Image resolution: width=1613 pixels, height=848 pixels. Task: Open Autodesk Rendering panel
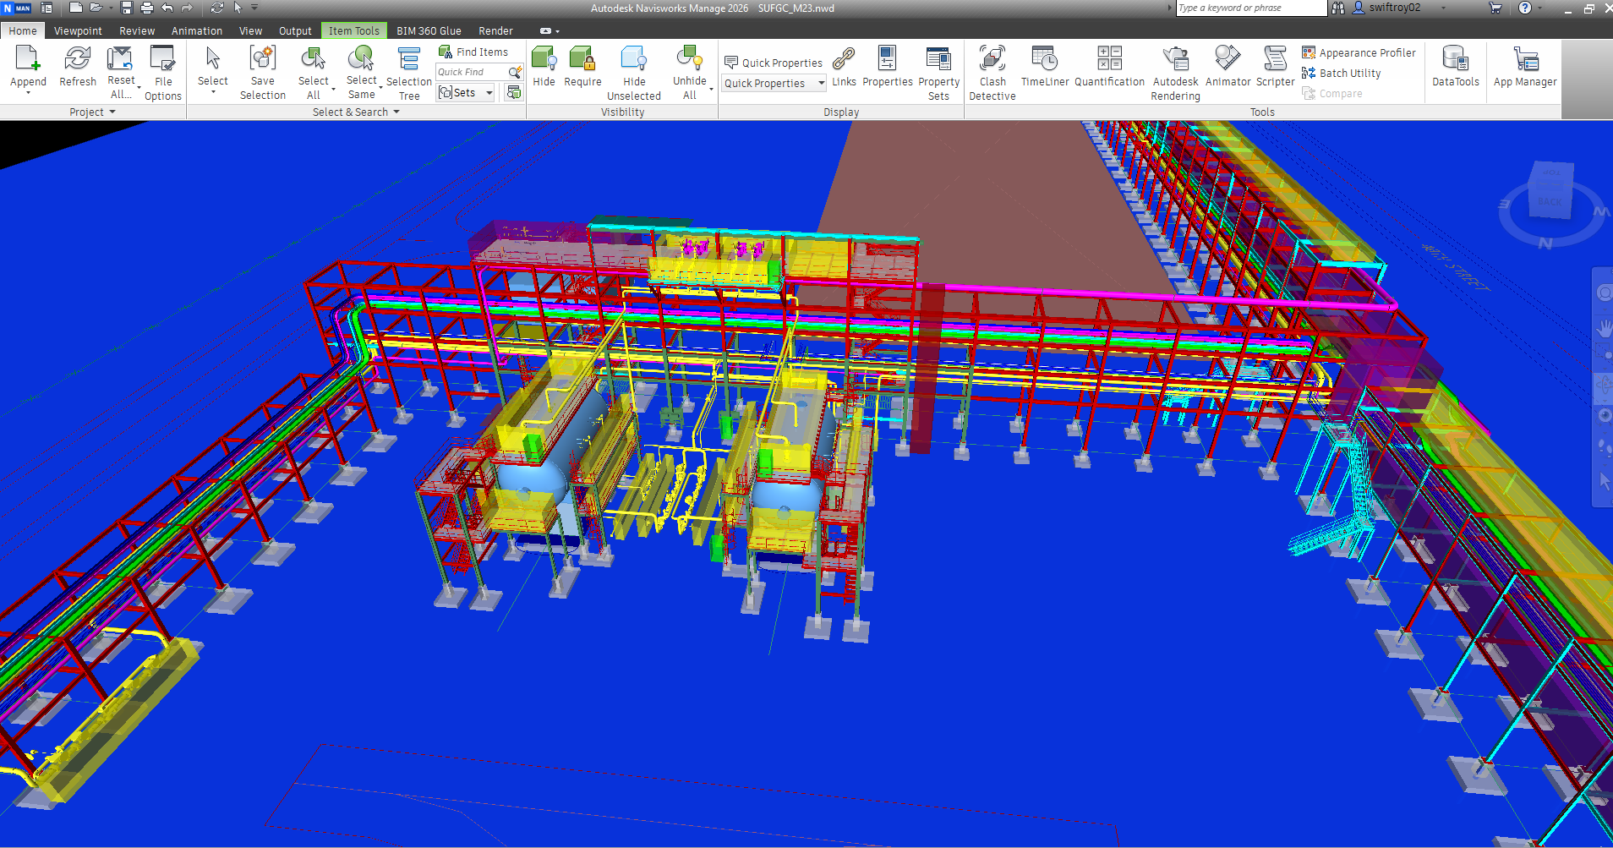1175,72
